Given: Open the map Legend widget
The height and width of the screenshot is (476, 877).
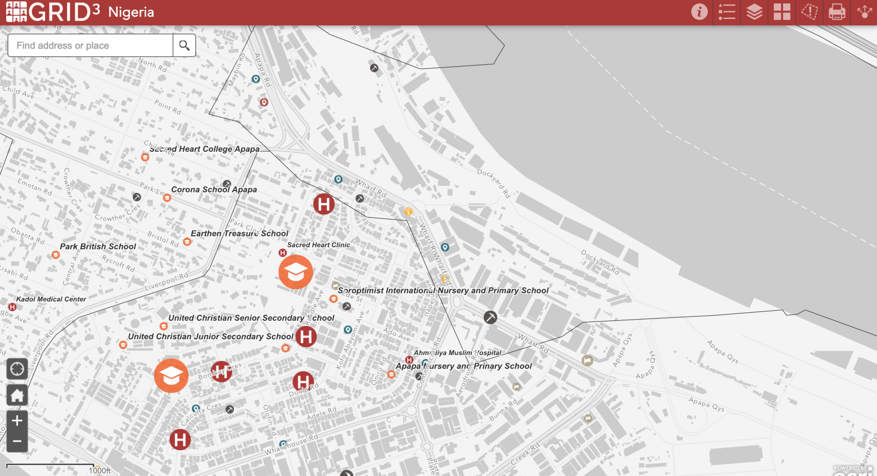Looking at the screenshot, I should (727, 12).
